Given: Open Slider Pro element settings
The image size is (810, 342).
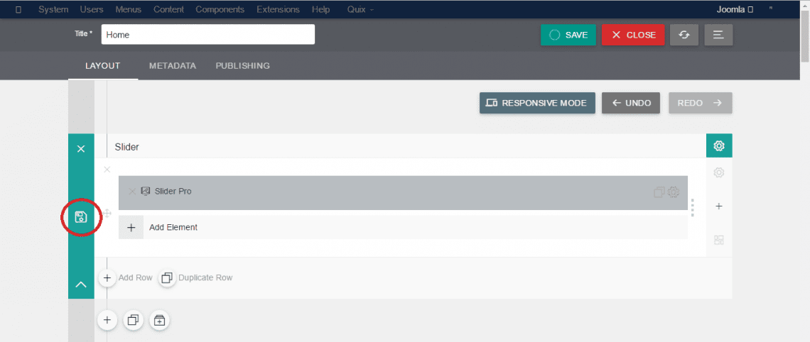Looking at the screenshot, I should [674, 192].
